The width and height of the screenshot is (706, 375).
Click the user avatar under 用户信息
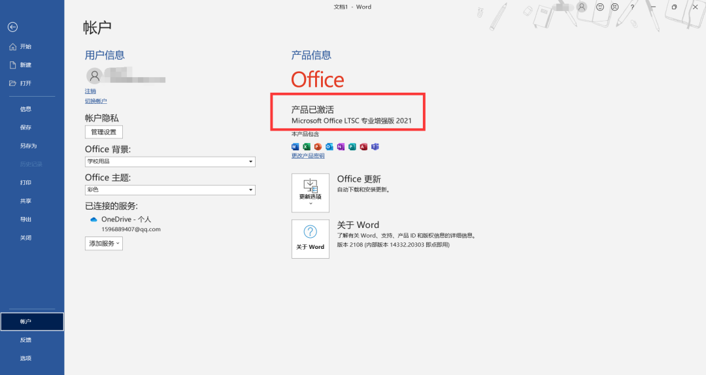[95, 76]
